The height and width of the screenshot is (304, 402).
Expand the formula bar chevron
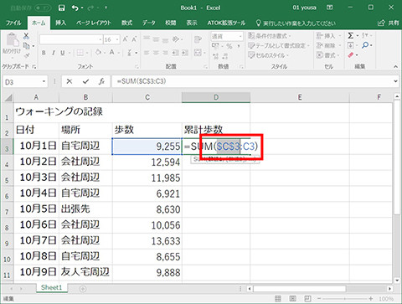click(395, 81)
